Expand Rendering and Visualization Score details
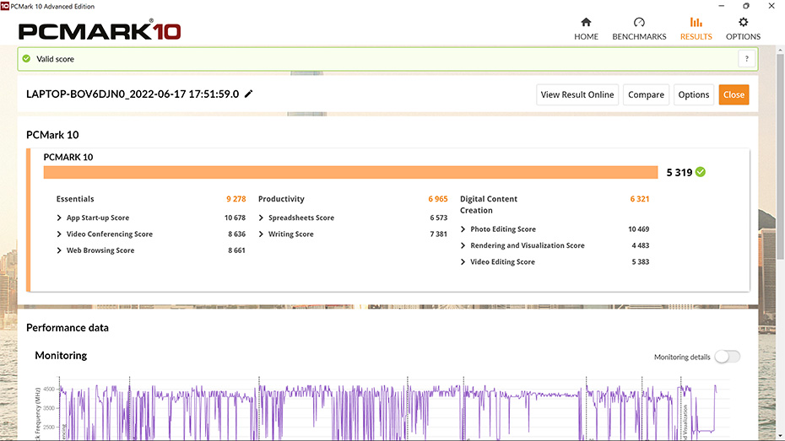785x441 pixels. click(x=463, y=246)
